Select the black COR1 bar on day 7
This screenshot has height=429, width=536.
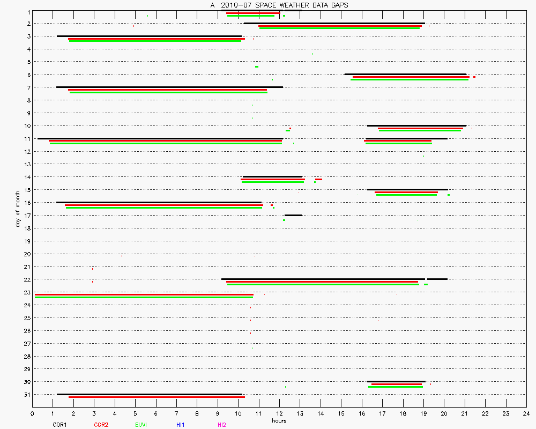[169, 87]
